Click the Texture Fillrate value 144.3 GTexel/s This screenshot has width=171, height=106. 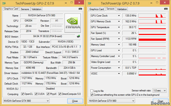pyautogui.click(x=70, y=57)
